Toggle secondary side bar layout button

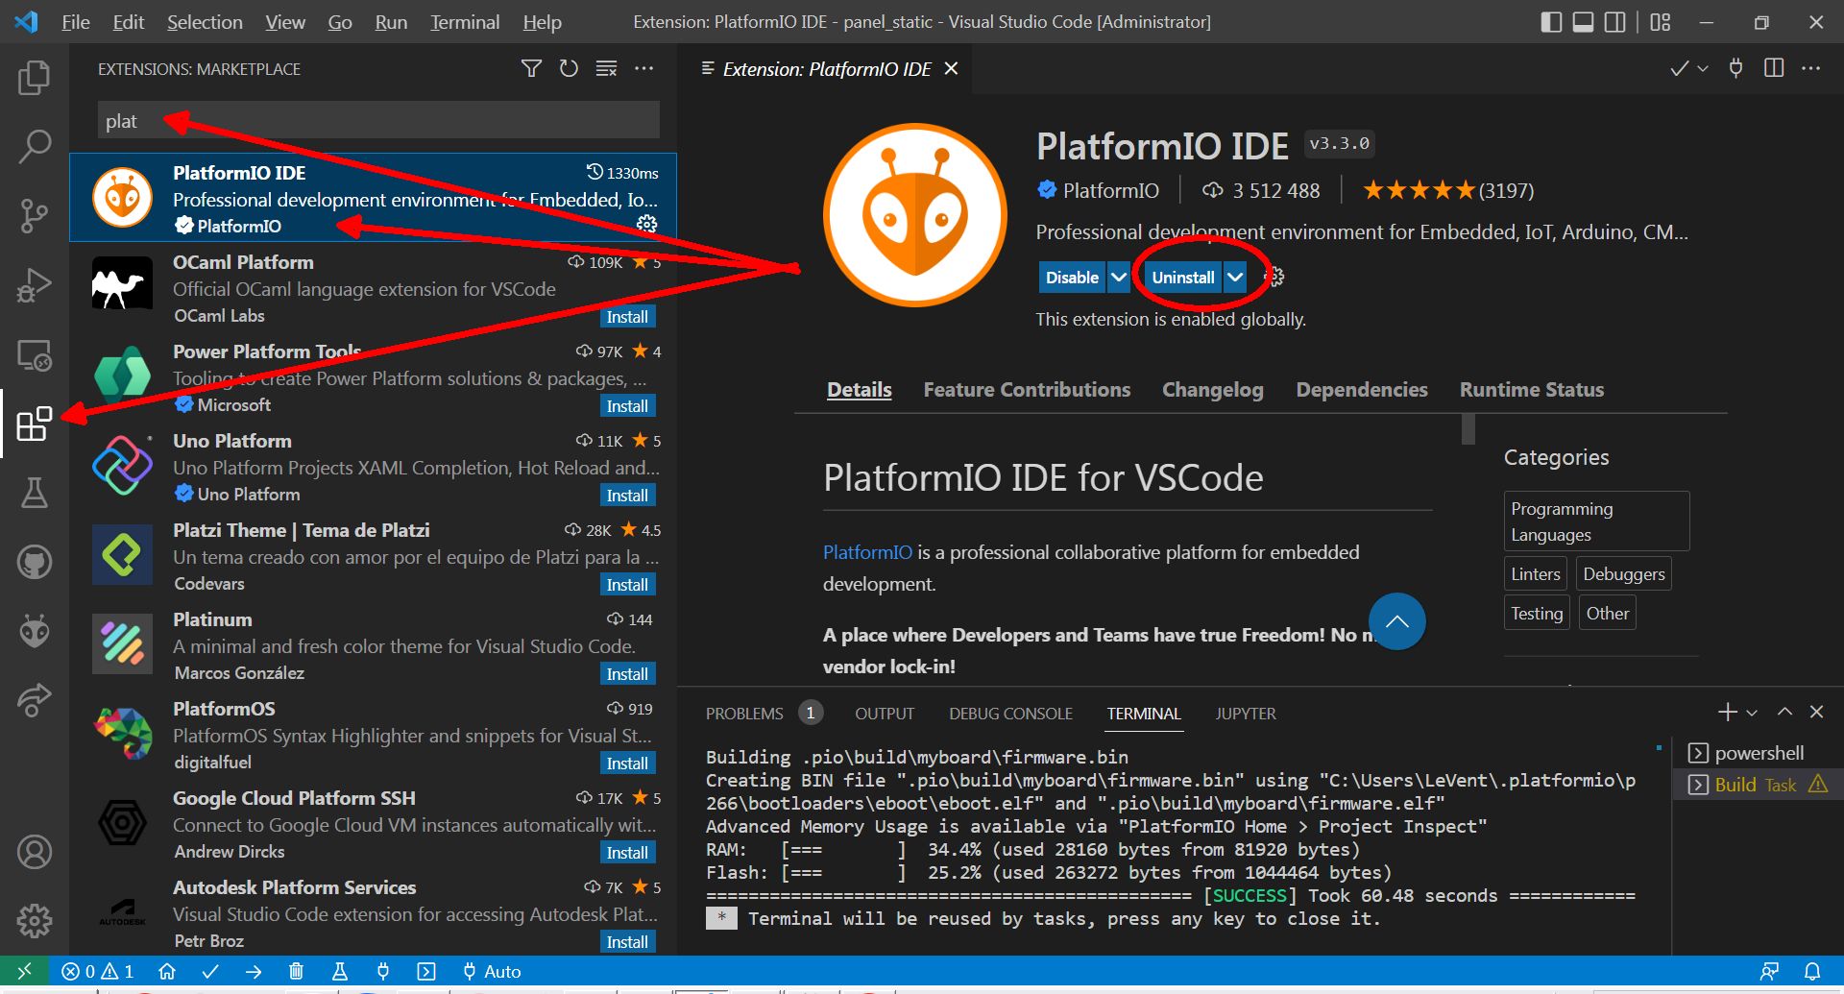point(1615,22)
